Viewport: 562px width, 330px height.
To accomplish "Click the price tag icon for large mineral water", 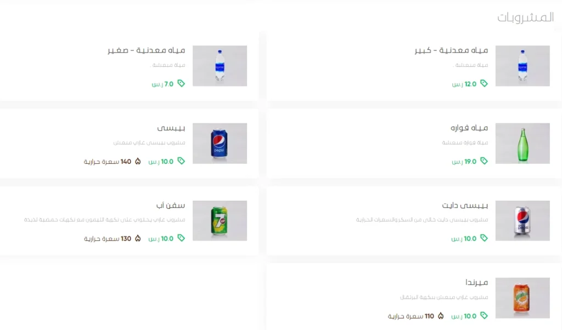I will [484, 83].
